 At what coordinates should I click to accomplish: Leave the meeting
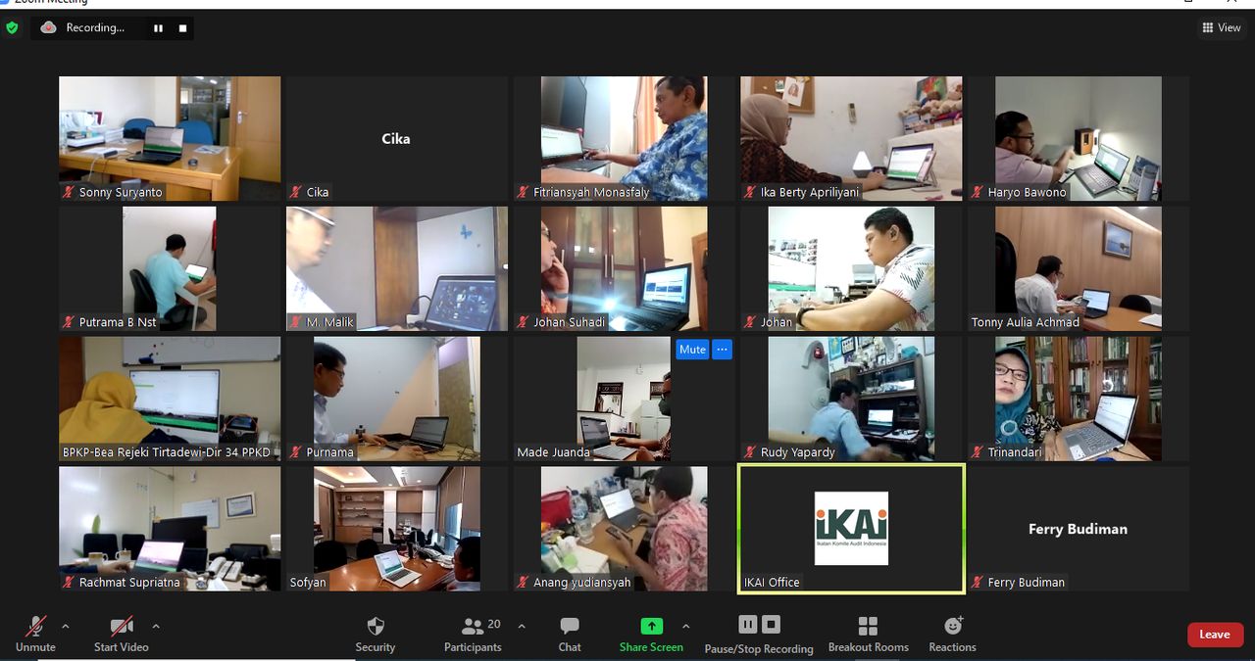tap(1215, 635)
